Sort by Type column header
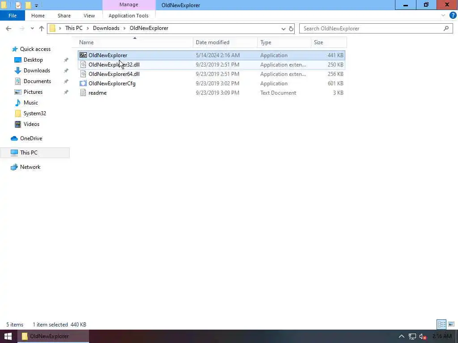The height and width of the screenshot is (343, 458). [x=284, y=42]
